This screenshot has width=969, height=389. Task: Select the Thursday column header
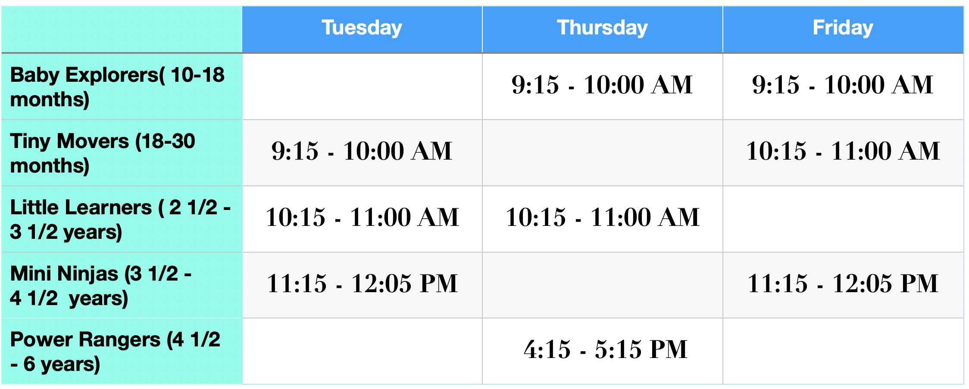pyautogui.click(x=602, y=28)
